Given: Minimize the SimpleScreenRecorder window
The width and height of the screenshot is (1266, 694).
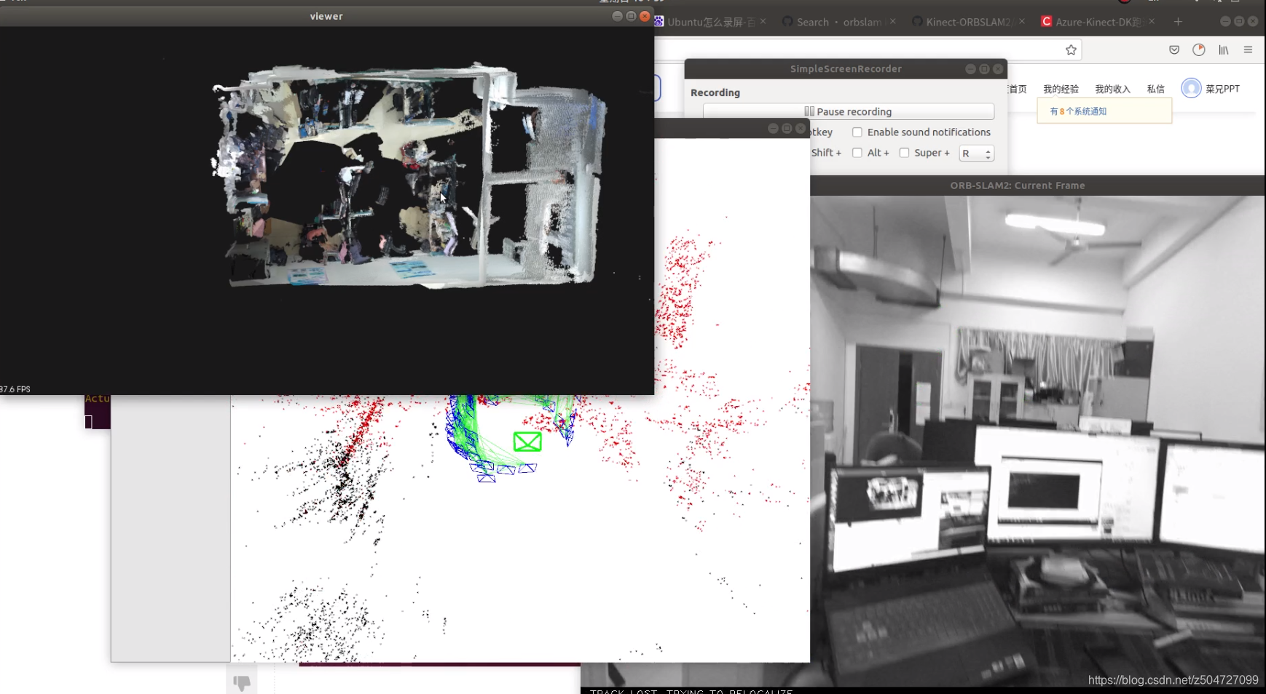Looking at the screenshot, I should pos(970,68).
